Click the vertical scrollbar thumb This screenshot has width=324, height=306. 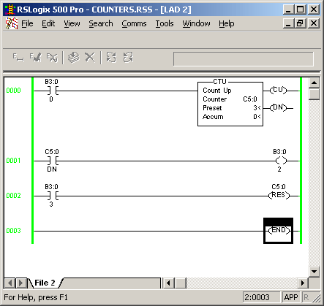tap(314, 94)
